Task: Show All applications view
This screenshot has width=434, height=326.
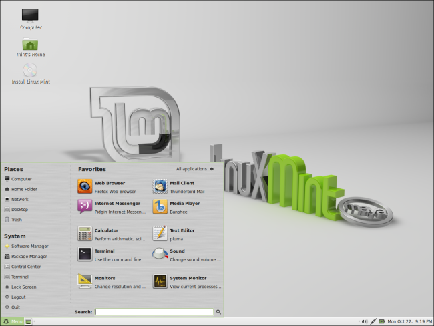Action: [x=195, y=169]
